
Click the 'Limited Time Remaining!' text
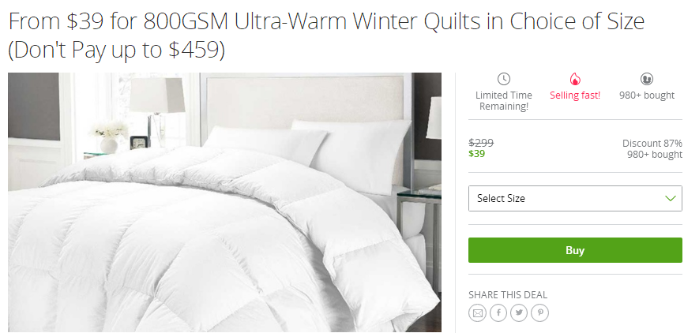coord(504,101)
